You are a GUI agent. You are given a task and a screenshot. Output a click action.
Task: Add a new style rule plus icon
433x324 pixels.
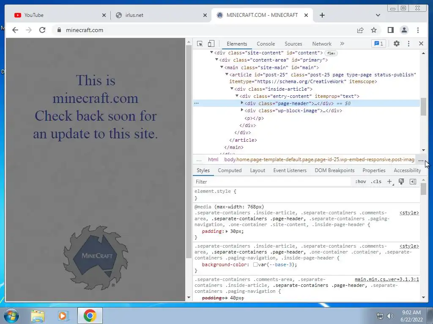pyautogui.click(x=389, y=181)
